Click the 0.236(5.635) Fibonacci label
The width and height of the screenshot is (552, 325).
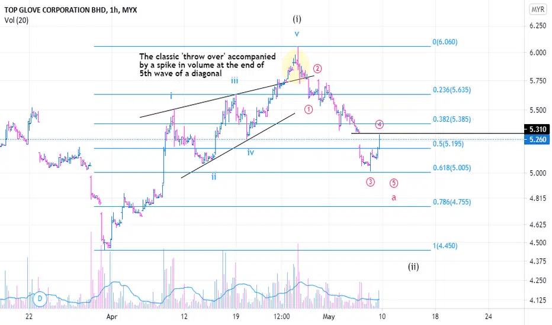[452, 90]
